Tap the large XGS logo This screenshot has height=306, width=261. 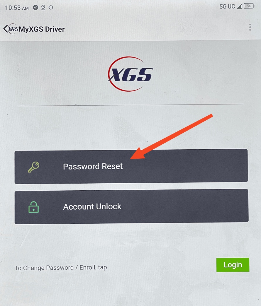pos(130,74)
